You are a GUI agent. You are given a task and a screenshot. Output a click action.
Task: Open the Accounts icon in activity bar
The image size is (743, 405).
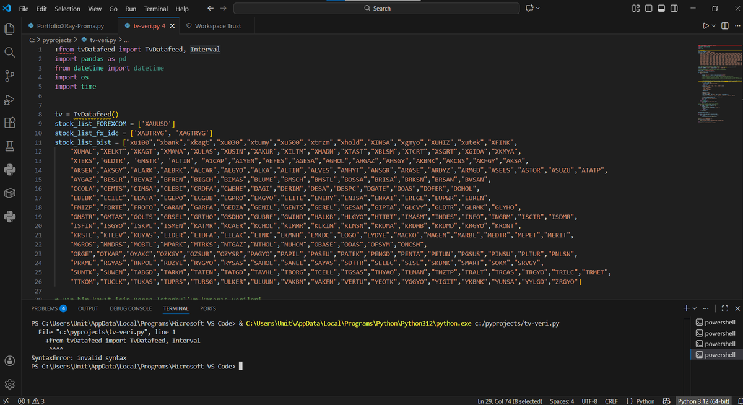pos(9,360)
